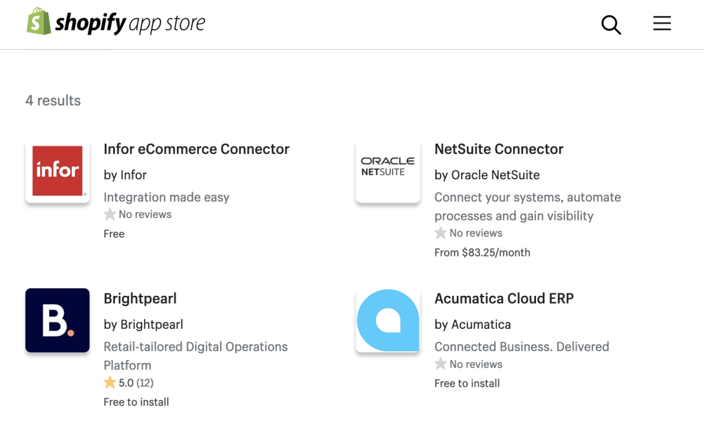Open Infor eCommerce Connector app title

(x=196, y=149)
